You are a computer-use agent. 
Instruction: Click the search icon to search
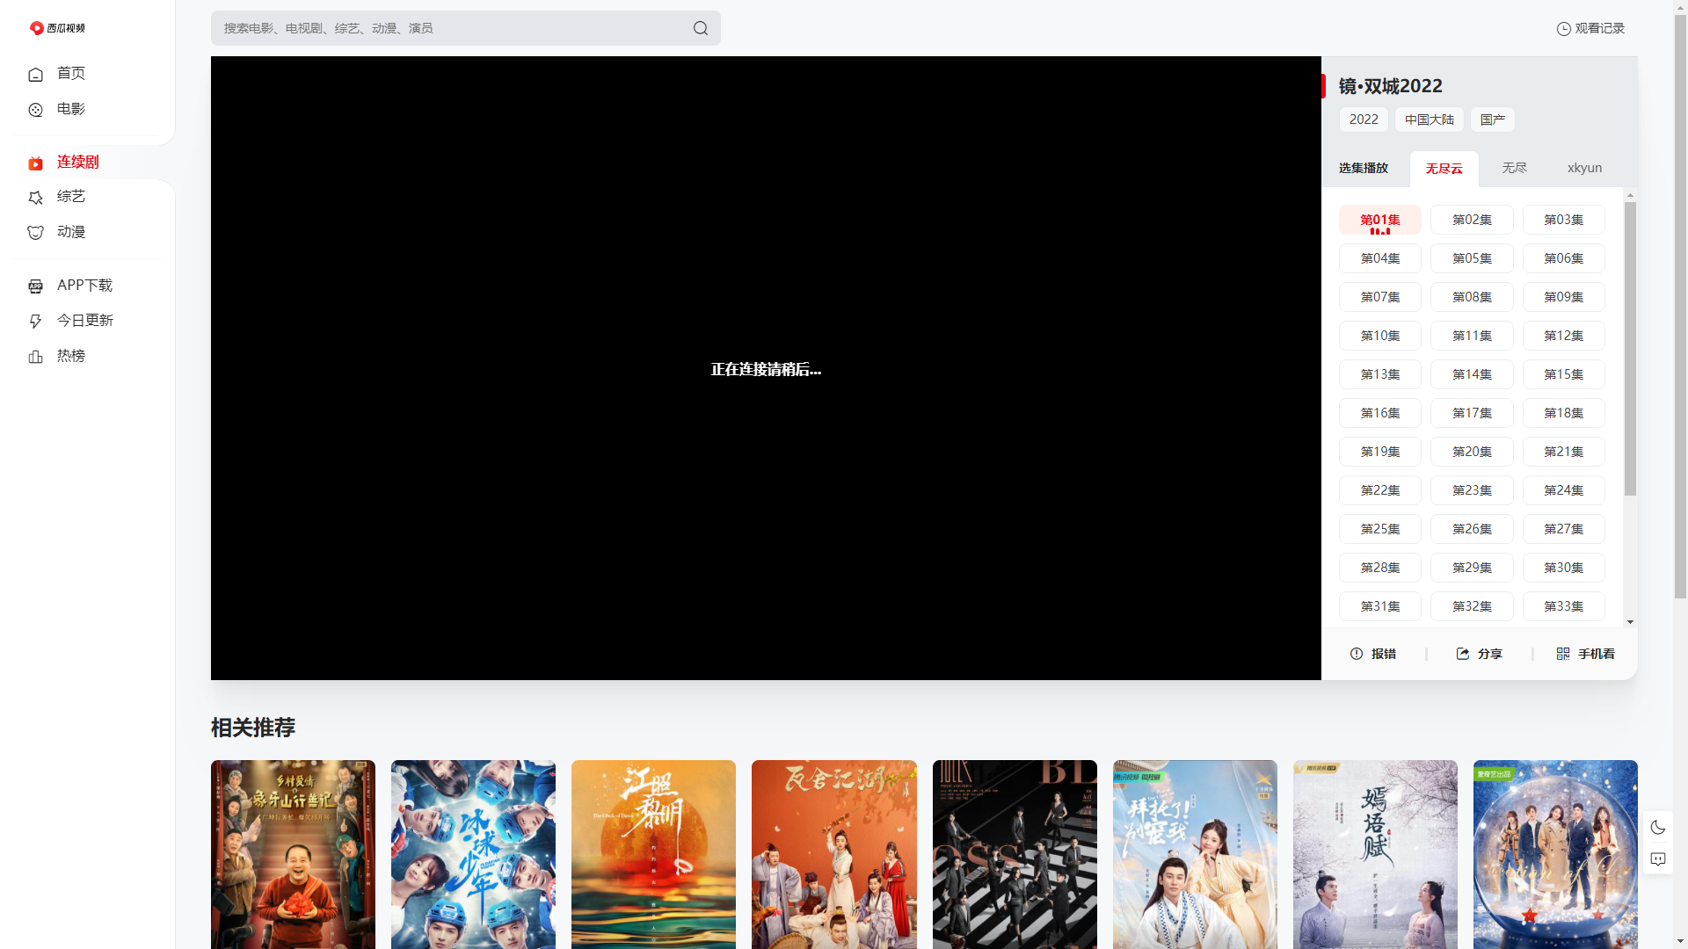(700, 28)
